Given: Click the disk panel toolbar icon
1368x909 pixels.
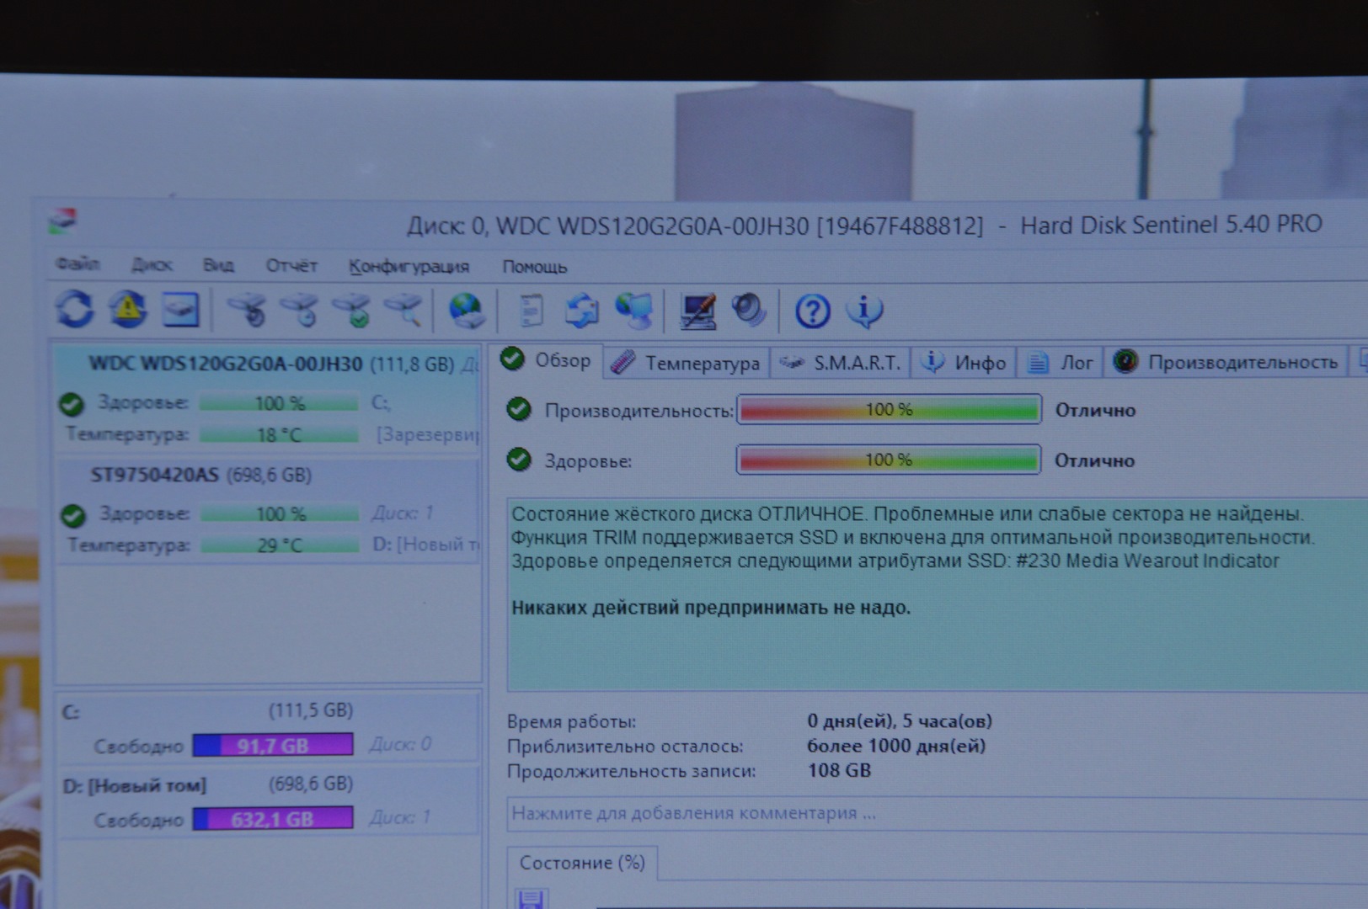Looking at the screenshot, I should 180,310.
